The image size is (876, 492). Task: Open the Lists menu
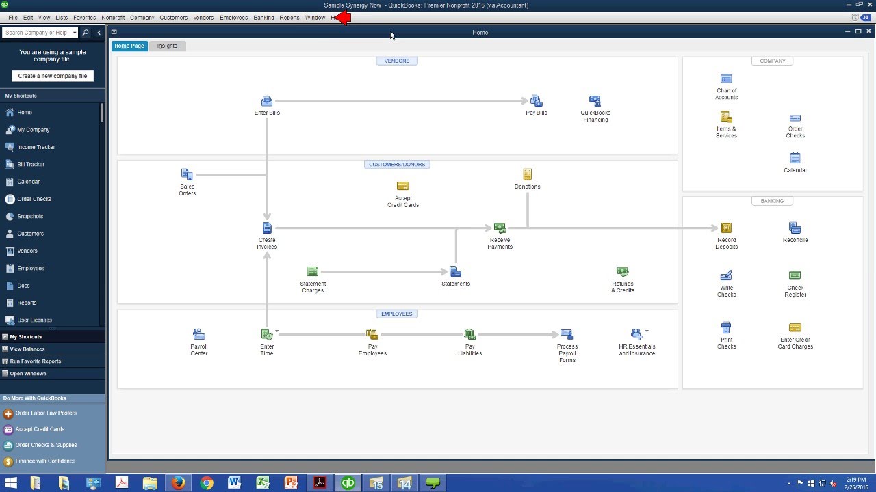[x=62, y=18]
